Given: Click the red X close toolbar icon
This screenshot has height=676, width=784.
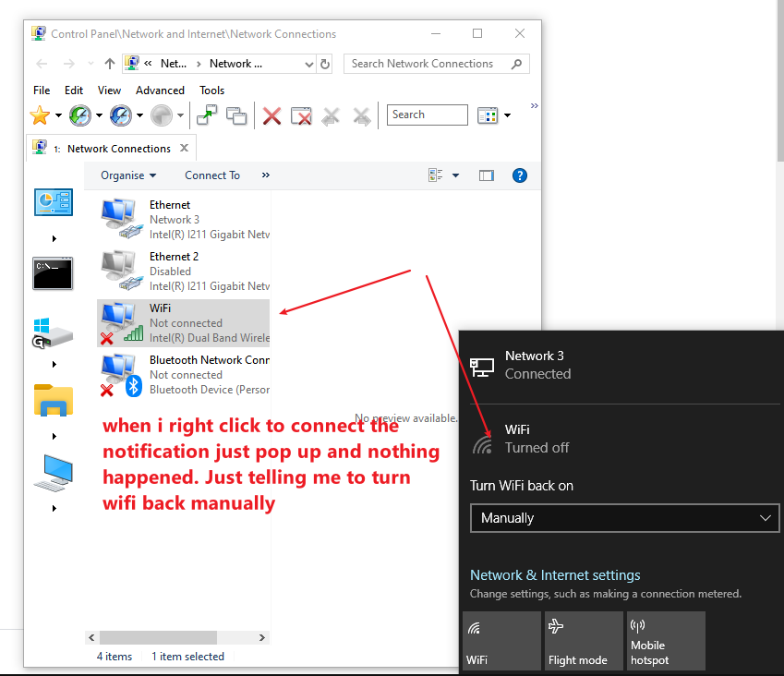Looking at the screenshot, I should [272, 116].
